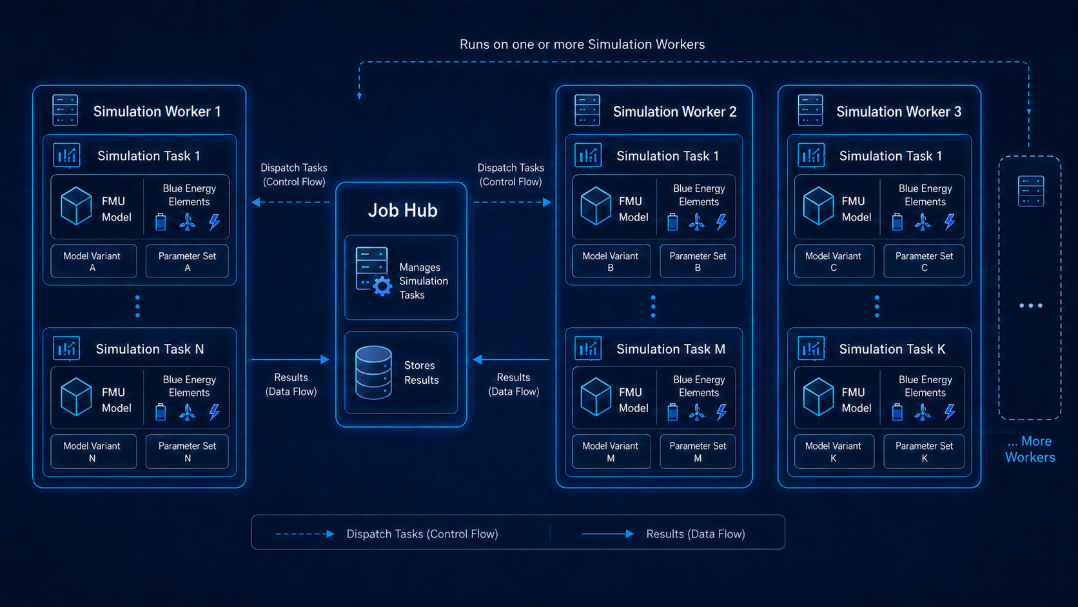Select FMU cube icon in Worker 1 Task 1
The height and width of the screenshot is (607, 1078).
76,206
